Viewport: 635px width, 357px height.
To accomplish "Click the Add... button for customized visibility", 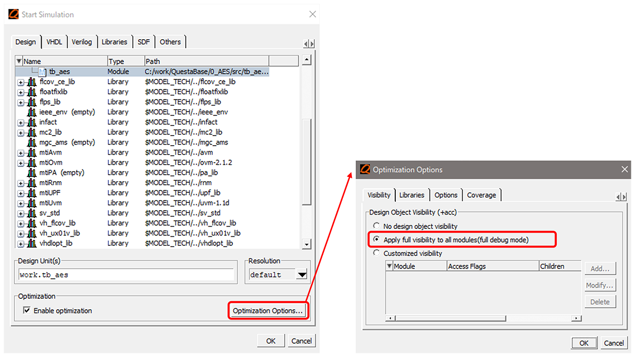I will tap(600, 269).
